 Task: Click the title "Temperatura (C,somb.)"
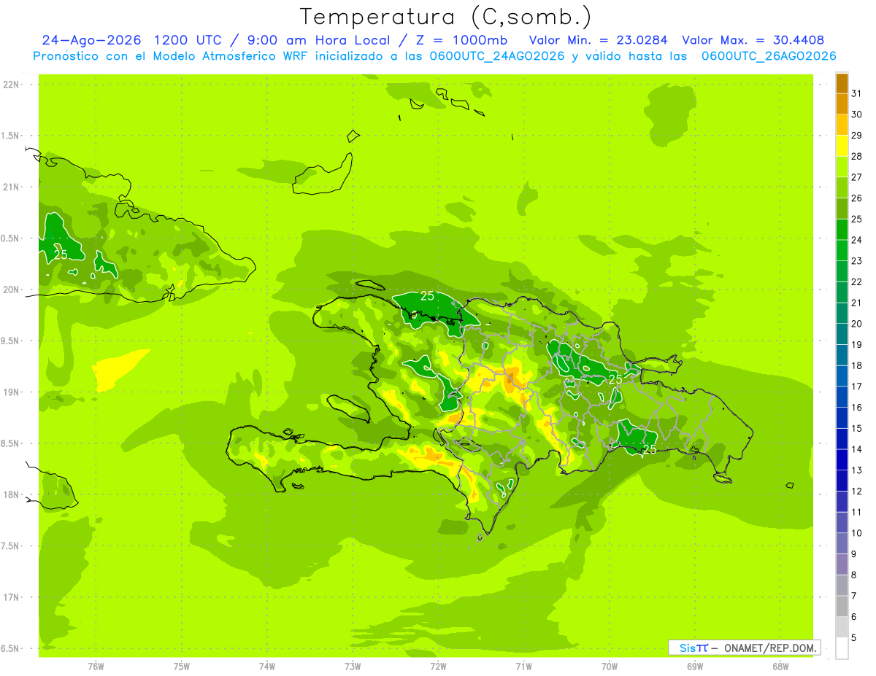445,17
